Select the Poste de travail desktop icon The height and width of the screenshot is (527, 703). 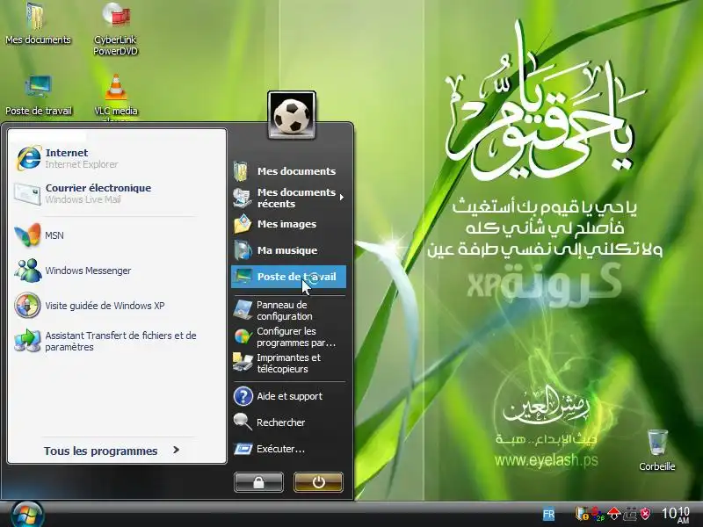[x=38, y=96]
